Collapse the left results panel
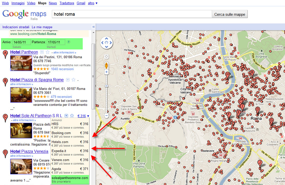Image resolution: width=285 pixels, height=185 pixels. (x=94, y=27)
